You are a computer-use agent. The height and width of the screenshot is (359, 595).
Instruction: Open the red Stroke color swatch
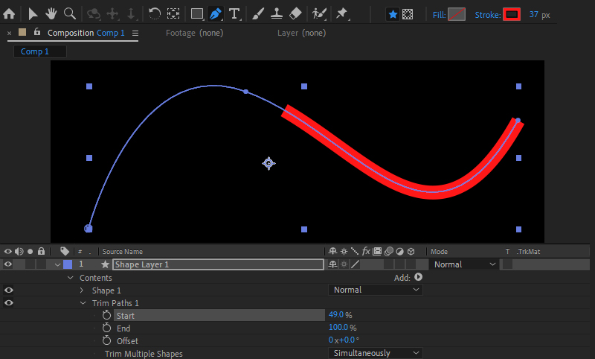point(511,14)
